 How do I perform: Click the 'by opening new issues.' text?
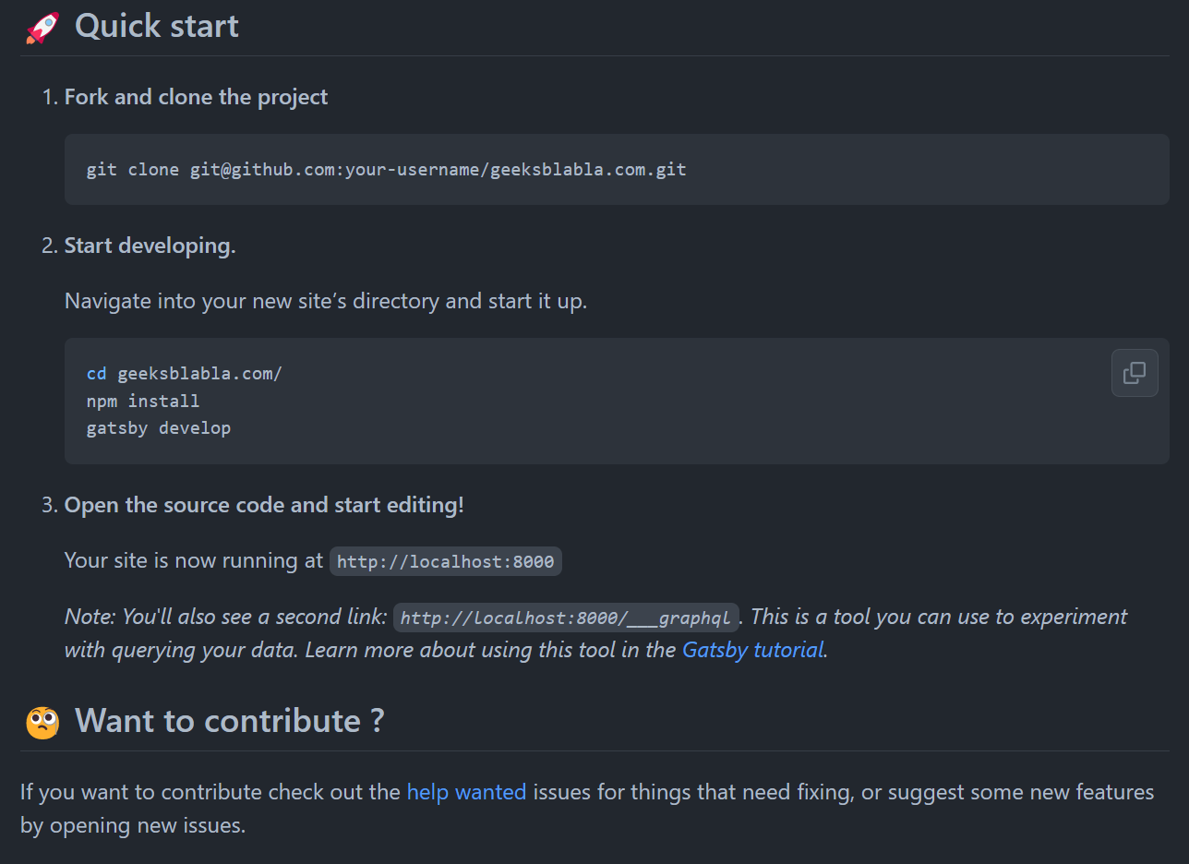(x=133, y=825)
